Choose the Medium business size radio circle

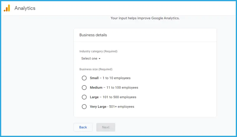point(84,88)
